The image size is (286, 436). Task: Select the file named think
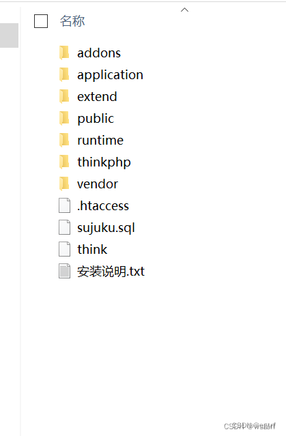click(92, 250)
